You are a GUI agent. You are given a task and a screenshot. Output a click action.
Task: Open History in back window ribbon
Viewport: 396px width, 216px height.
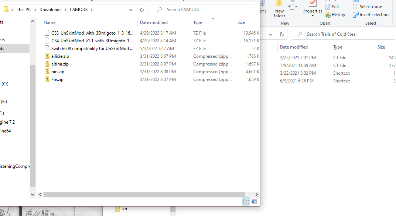[x=335, y=15]
